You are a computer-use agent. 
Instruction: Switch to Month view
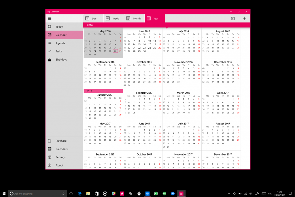point(134,18)
